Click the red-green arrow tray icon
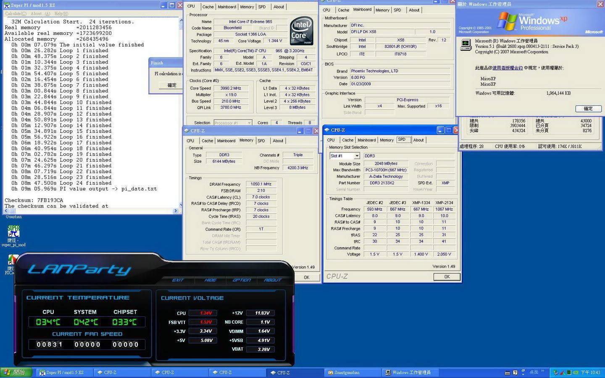 click(x=563, y=373)
